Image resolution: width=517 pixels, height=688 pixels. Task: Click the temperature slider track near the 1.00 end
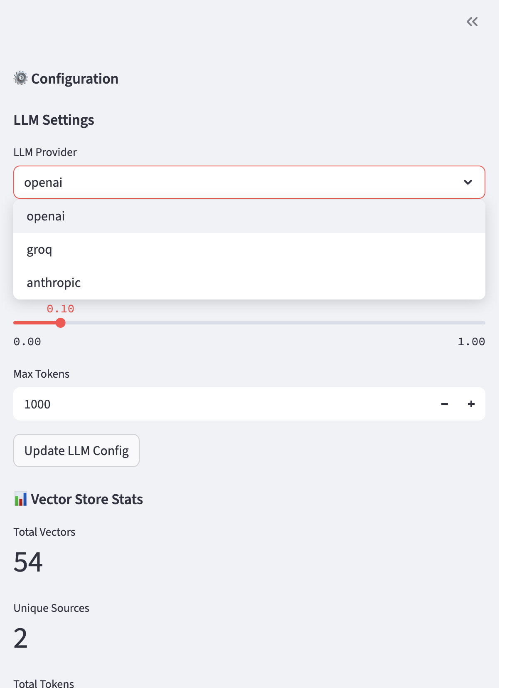click(x=478, y=323)
